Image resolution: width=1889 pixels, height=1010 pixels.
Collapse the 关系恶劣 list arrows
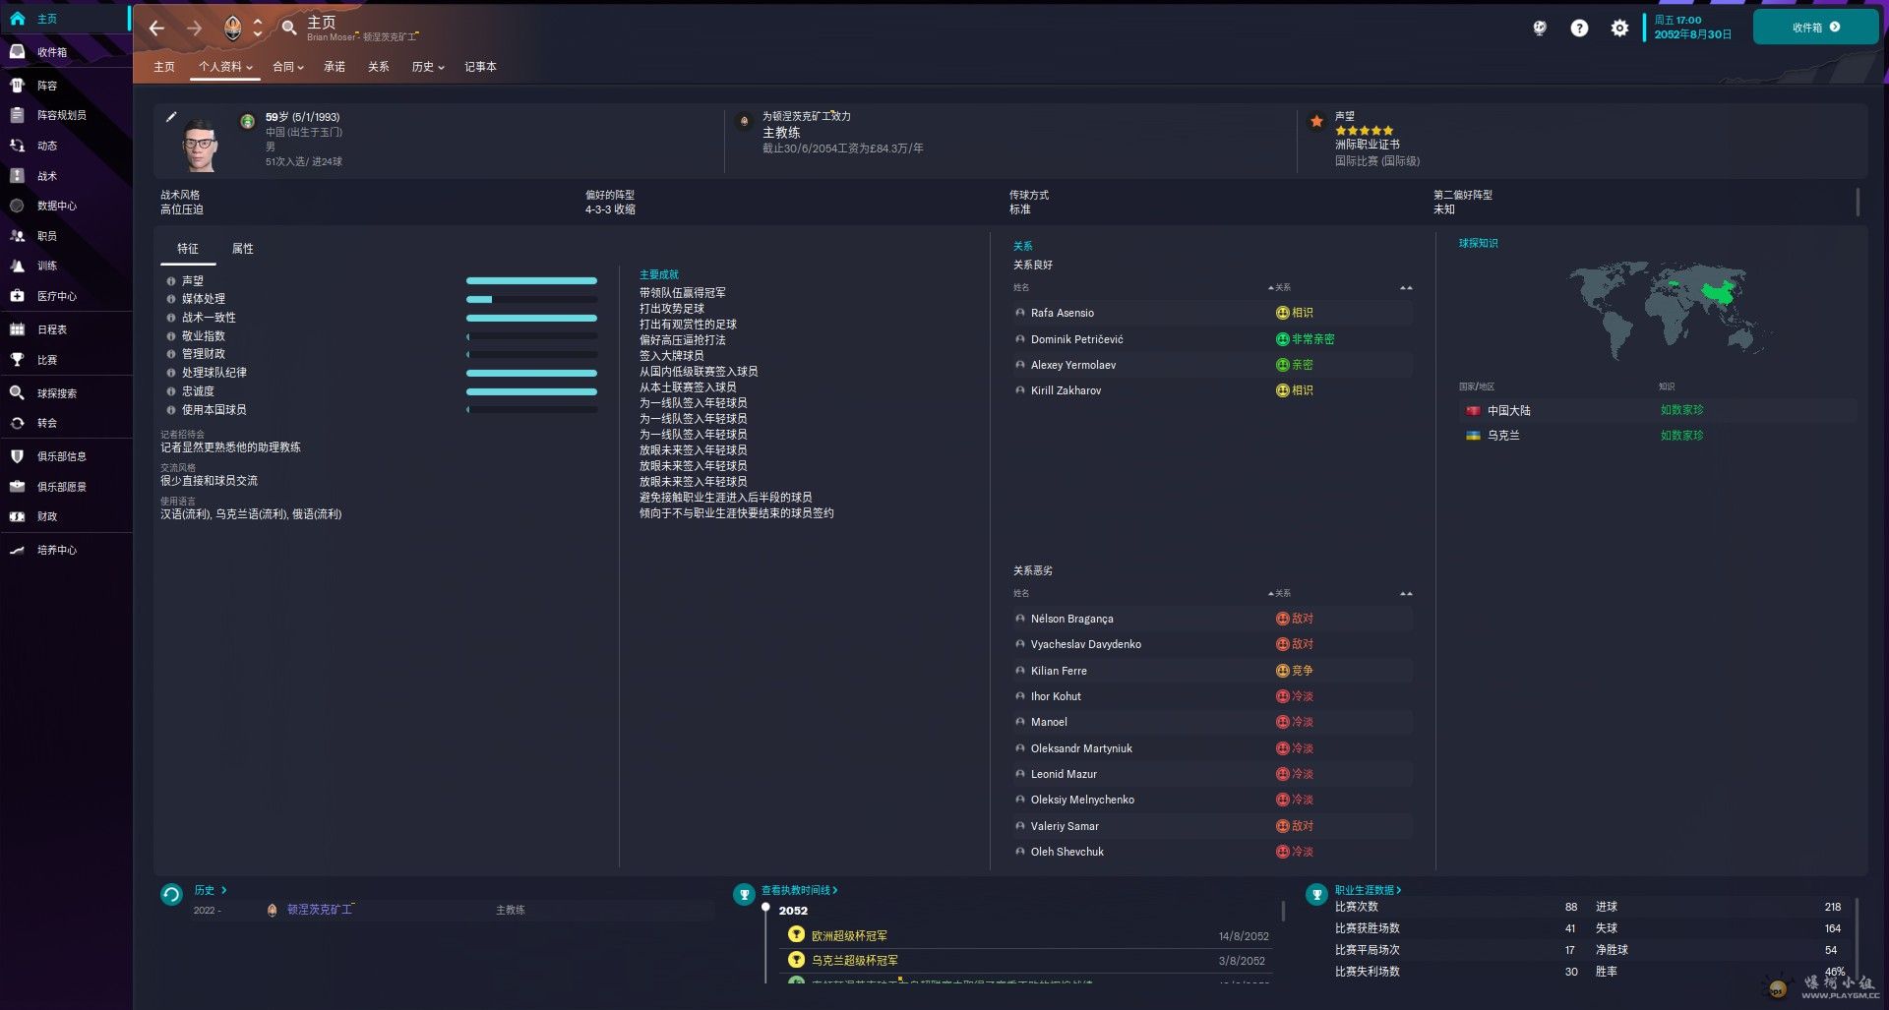coord(1406,594)
